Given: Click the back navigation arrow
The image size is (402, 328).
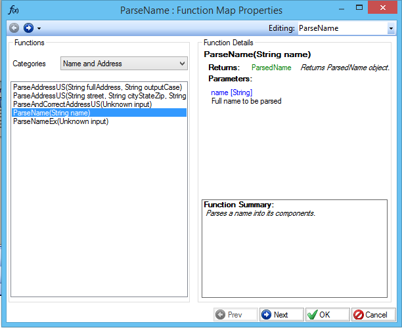Looking at the screenshot, I should (14, 28).
